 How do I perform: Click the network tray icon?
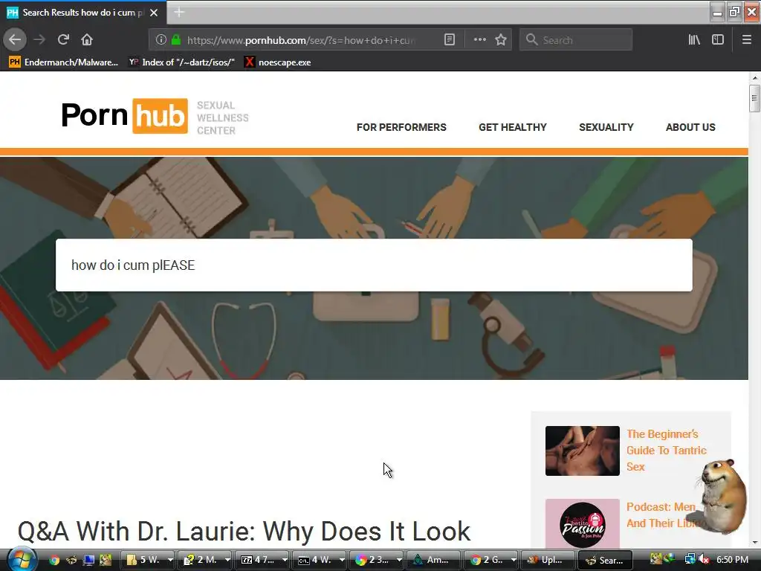690,559
